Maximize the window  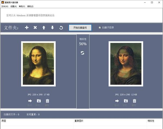click(x=152, y=2)
